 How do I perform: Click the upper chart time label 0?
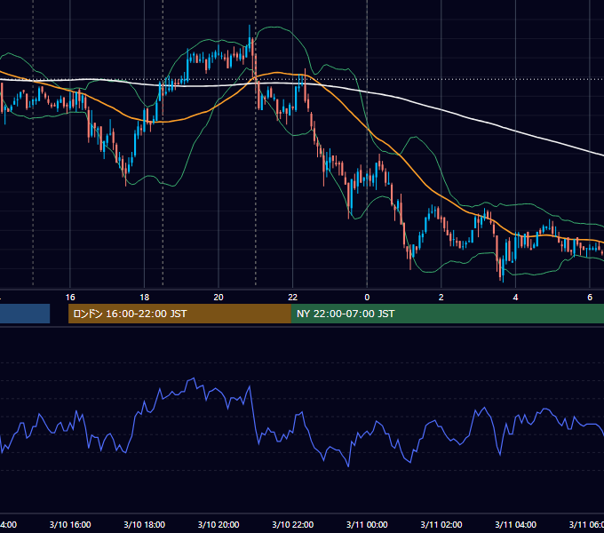[x=367, y=297]
